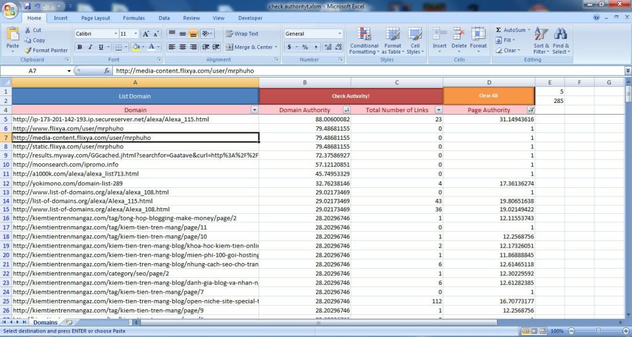Screen dimensions: 632x337
Task: Click the Office Button orb
Action: click(10, 10)
